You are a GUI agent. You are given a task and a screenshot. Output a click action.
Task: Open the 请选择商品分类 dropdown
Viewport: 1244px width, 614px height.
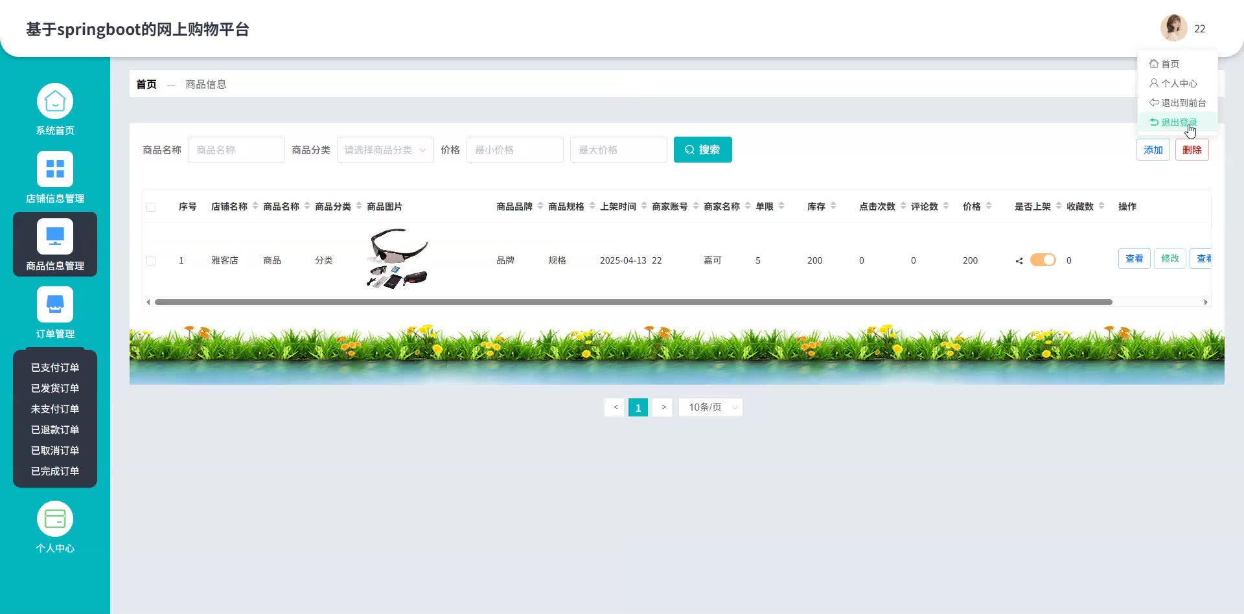click(386, 150)
